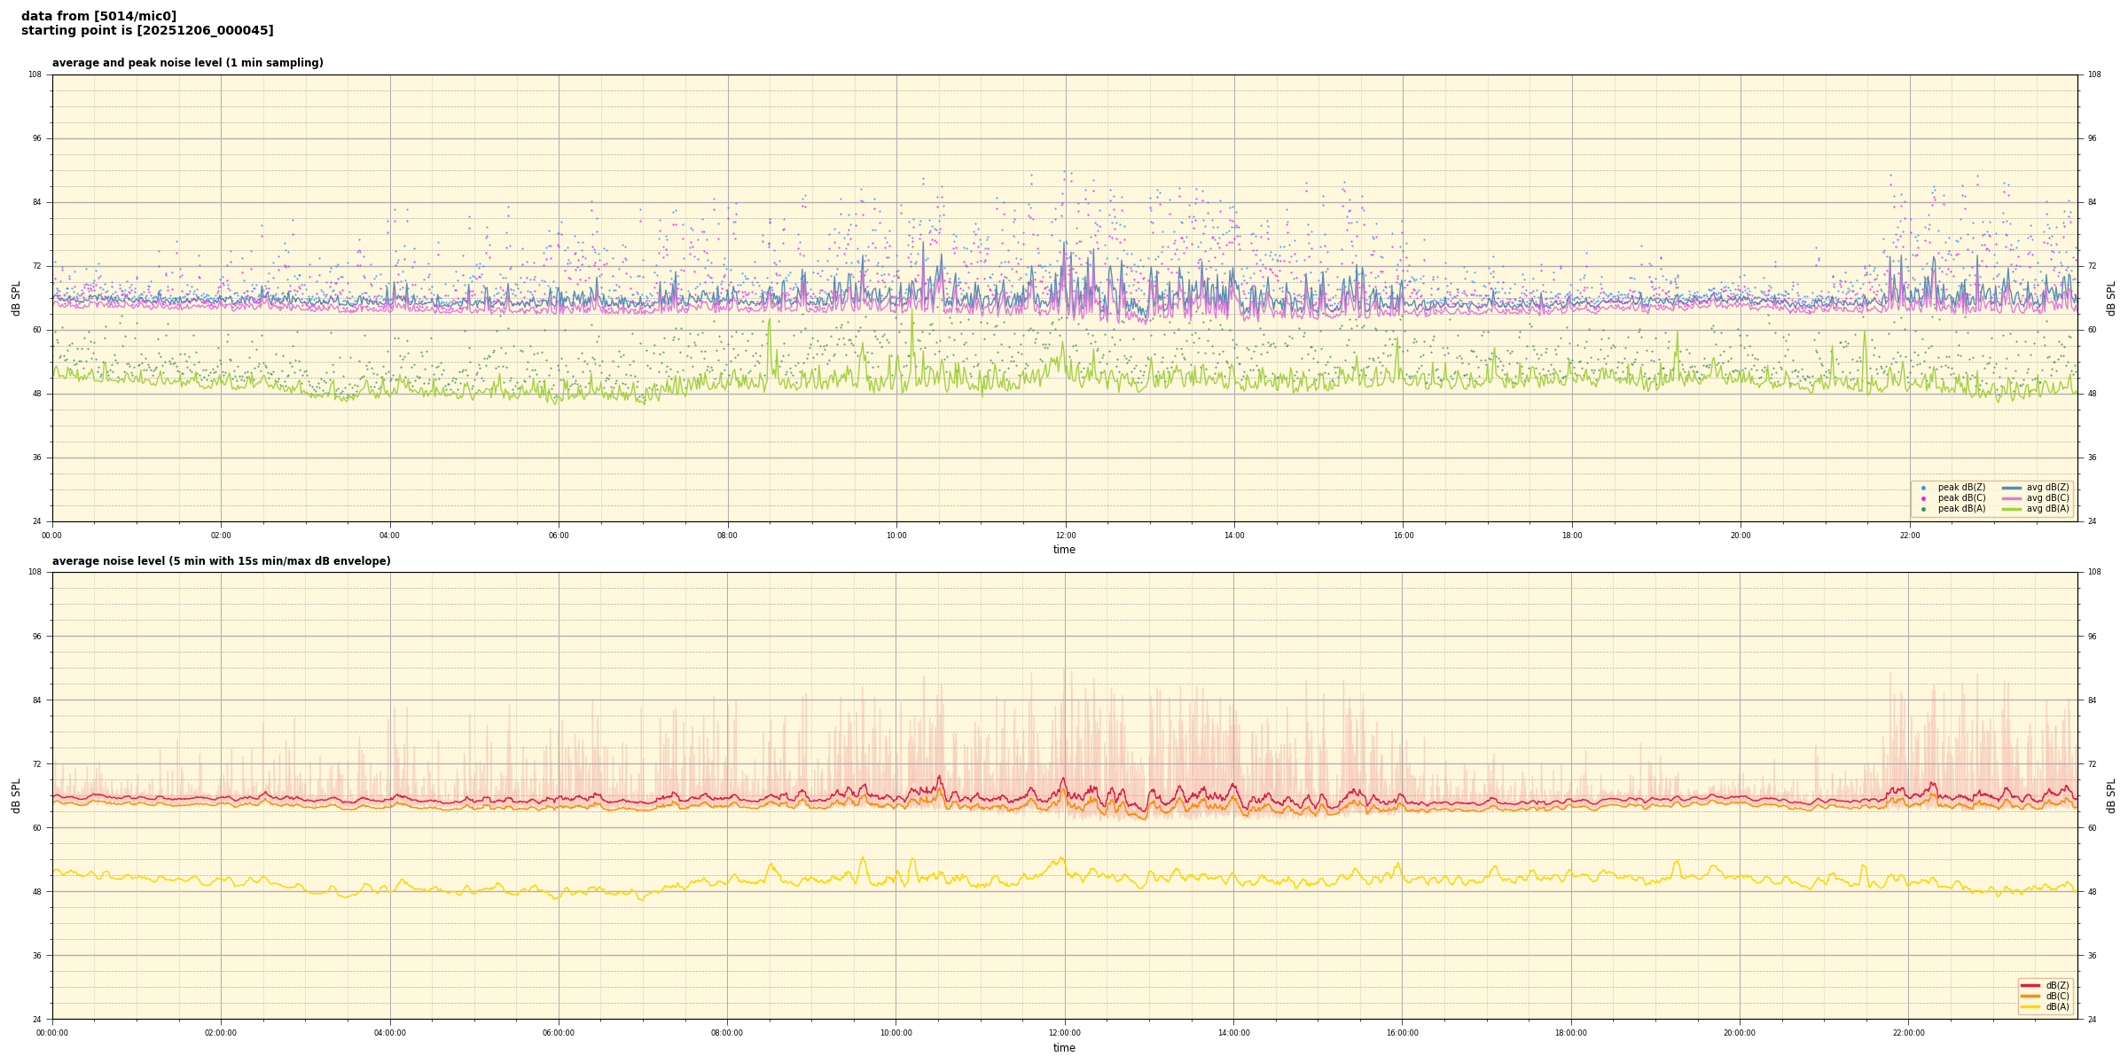Select avg dB(Z) legend line swatch
Viewport: 2128px width, 1064px height.
point(2012,488)
